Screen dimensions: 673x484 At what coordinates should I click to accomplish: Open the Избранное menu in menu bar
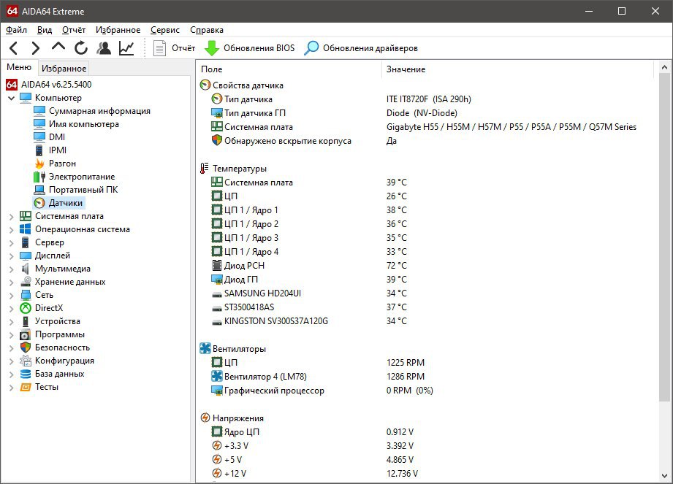click(x=118, y=30)
